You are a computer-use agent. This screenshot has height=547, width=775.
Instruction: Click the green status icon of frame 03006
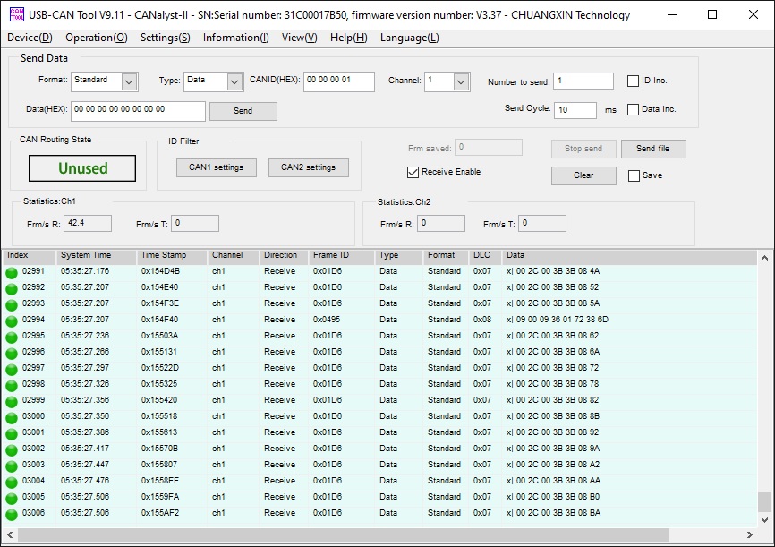[x=12, y=514]
